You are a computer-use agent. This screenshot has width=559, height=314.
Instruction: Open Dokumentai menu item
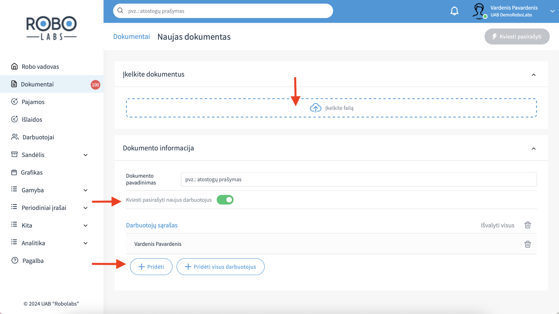pyautogui.click(x=52, y=84)
